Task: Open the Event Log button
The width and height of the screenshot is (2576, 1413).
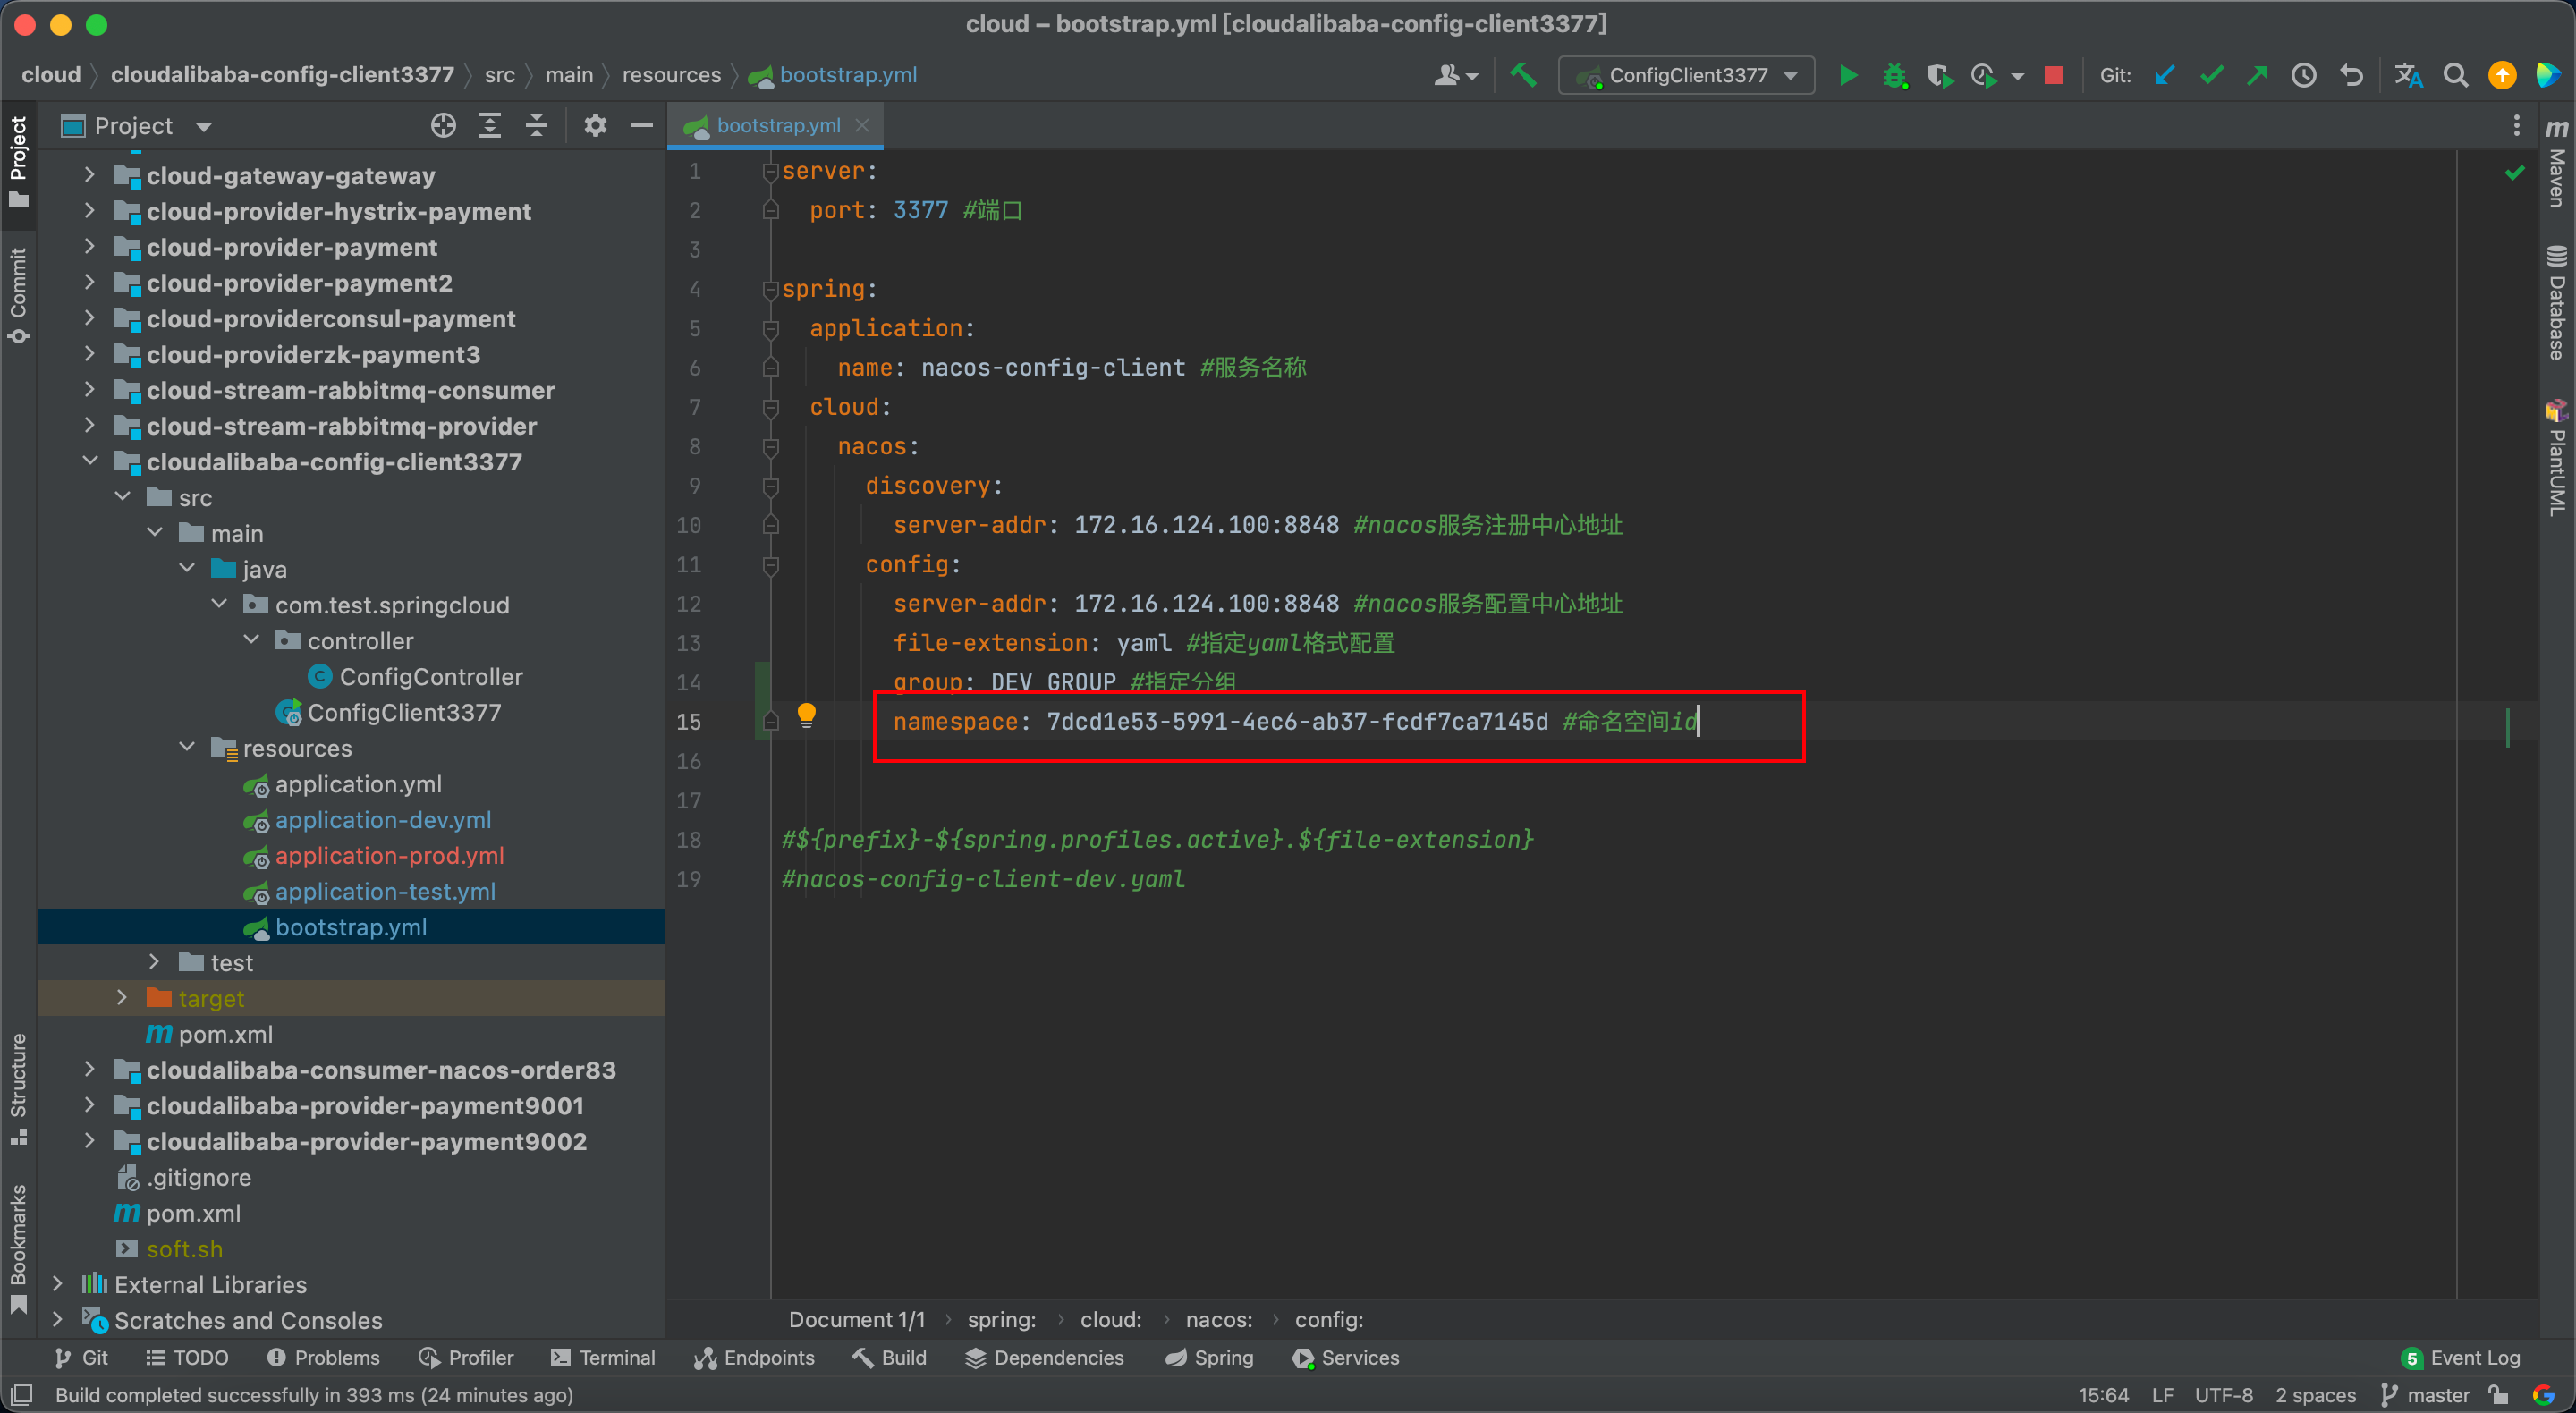Action: [x=2461, y=1357]
